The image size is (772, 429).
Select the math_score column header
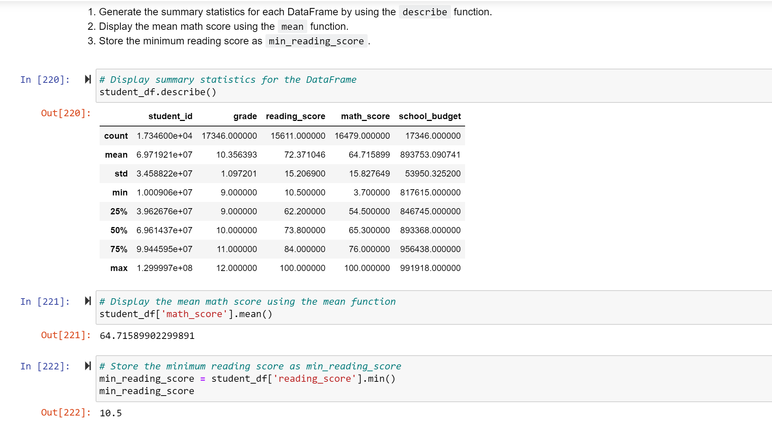[x=365, y=116]
